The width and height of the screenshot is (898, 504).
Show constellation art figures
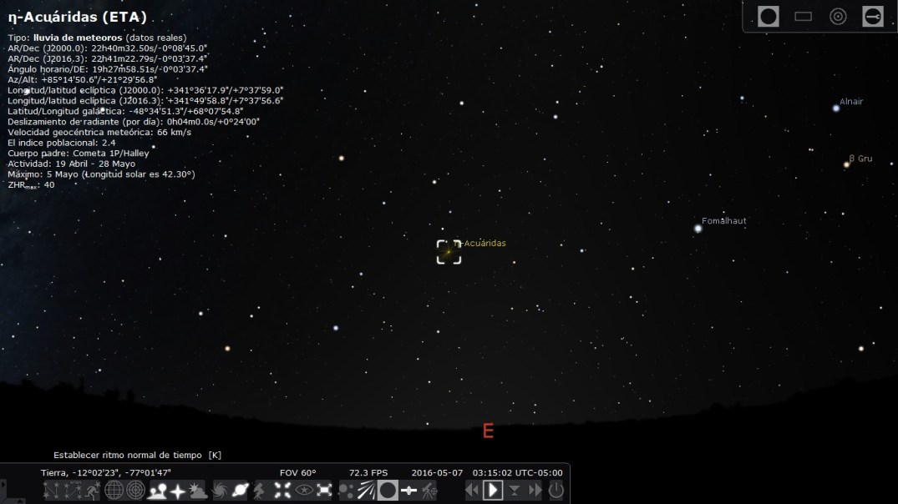pos(92,491)
